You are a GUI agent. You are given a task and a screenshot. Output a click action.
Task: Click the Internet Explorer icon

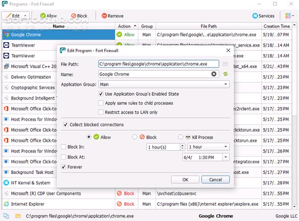(x=6, y=204)
